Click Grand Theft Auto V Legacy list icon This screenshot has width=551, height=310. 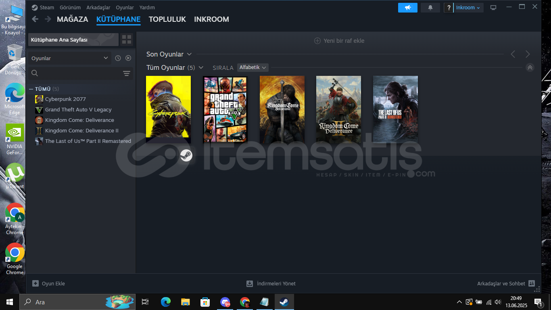point(39,110)
